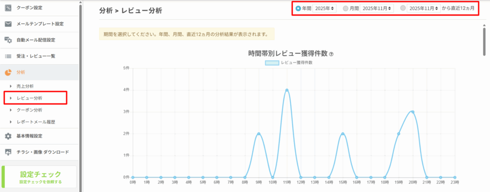
Task: Open the 月間 2025年11月 month dropdown
Action: click(x=377, y=8)
